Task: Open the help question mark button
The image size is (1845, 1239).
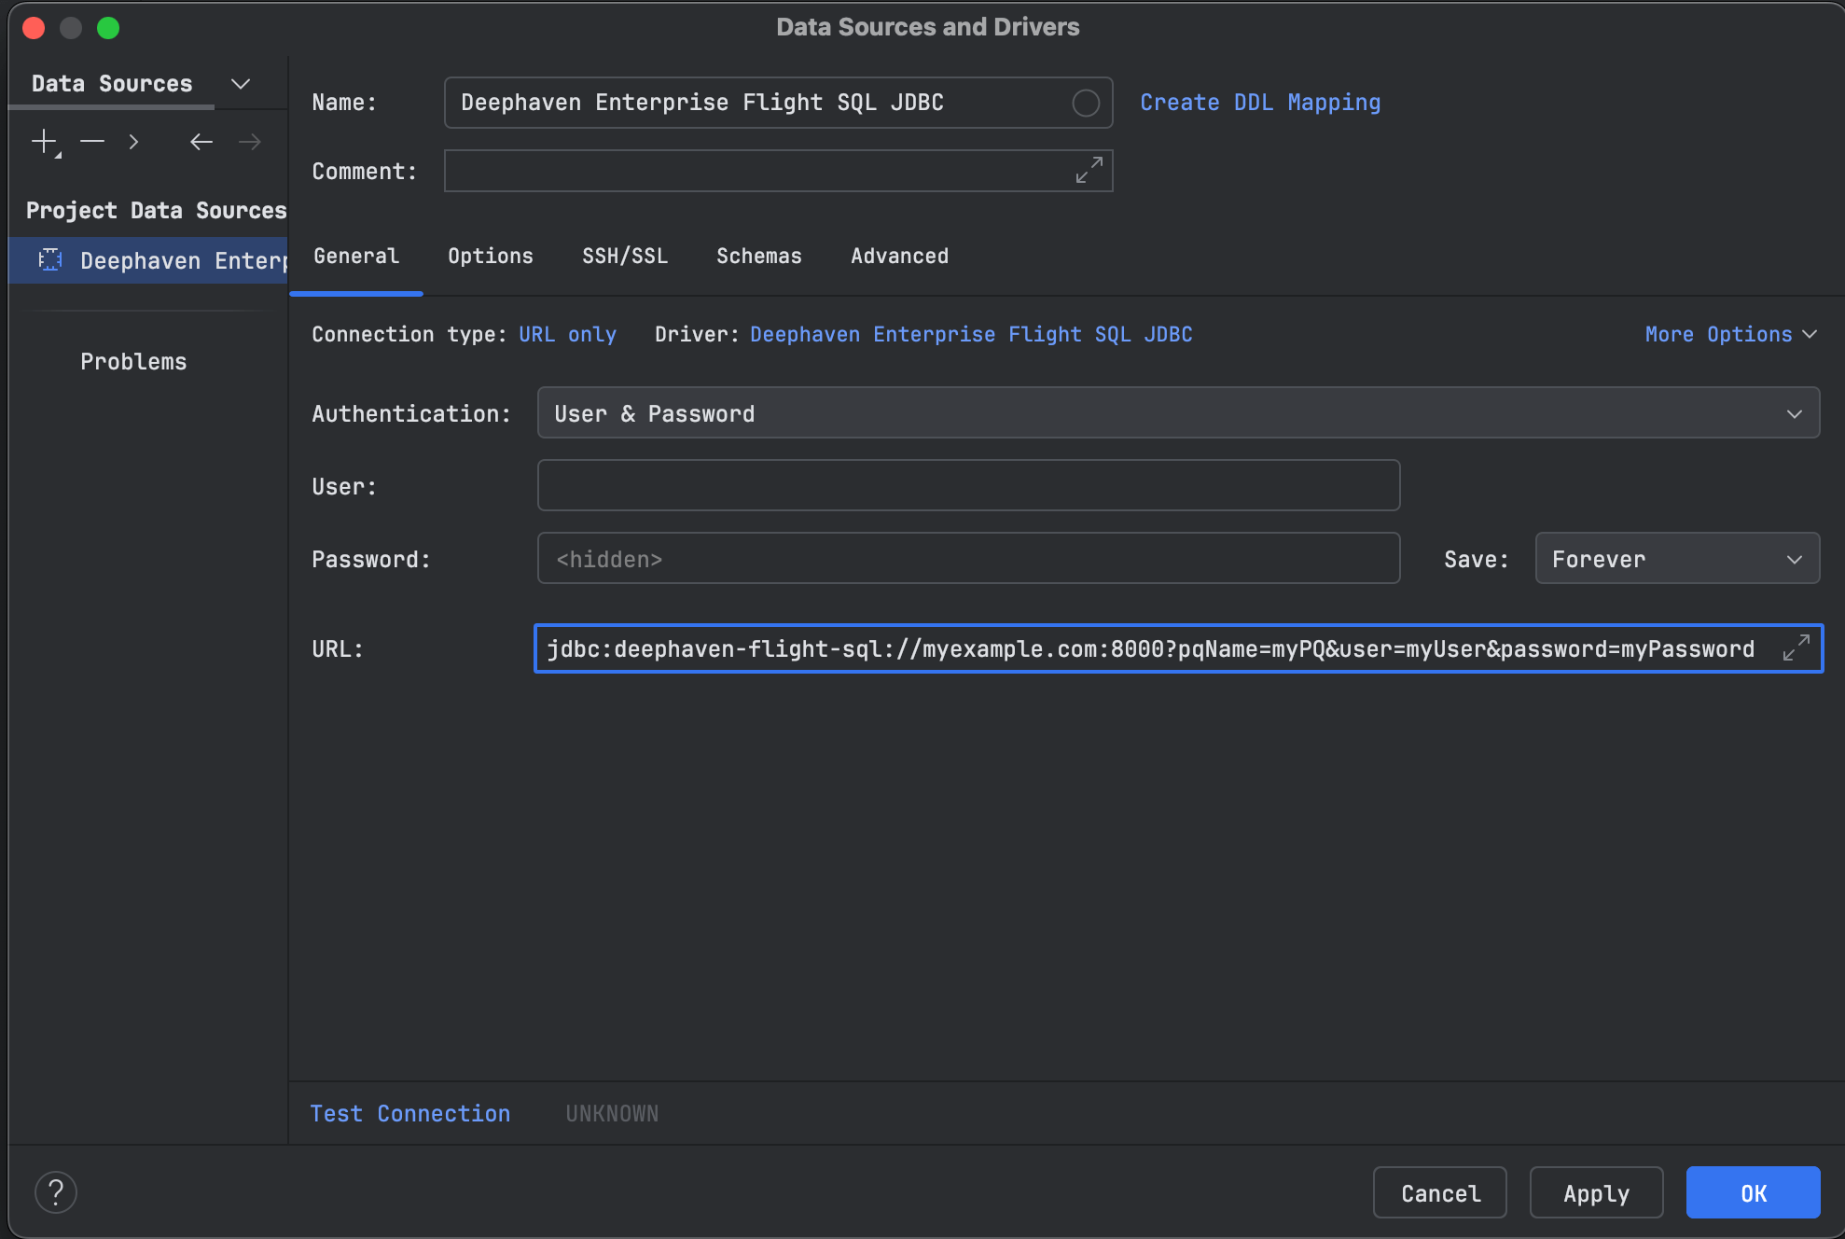Action: point(56,1192)
